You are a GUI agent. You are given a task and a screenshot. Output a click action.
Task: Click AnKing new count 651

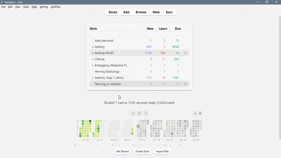click(x=149, y=47)
